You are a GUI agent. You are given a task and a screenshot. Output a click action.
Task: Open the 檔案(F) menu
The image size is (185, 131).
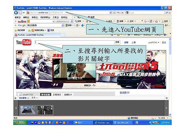coord(18,17)
